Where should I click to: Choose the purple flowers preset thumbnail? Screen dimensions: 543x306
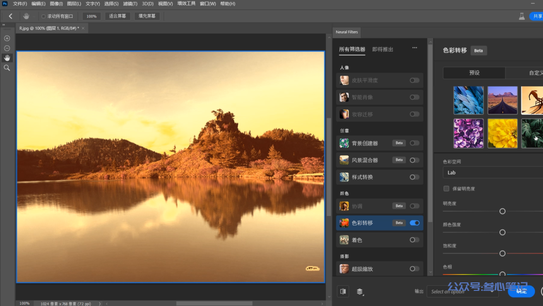pos(468,133)
